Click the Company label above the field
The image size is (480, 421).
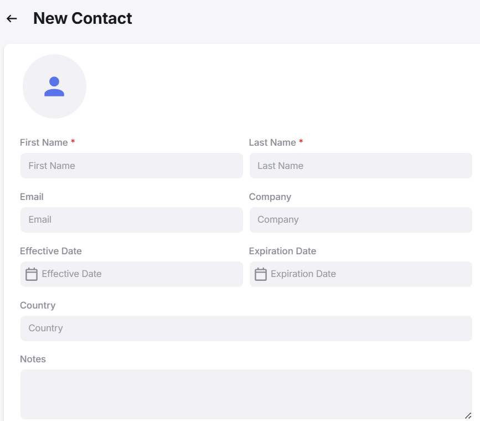tap(270, 197)
